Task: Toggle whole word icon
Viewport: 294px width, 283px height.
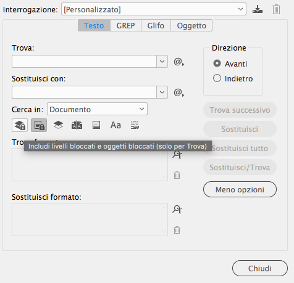Action: tap(135, 125)
